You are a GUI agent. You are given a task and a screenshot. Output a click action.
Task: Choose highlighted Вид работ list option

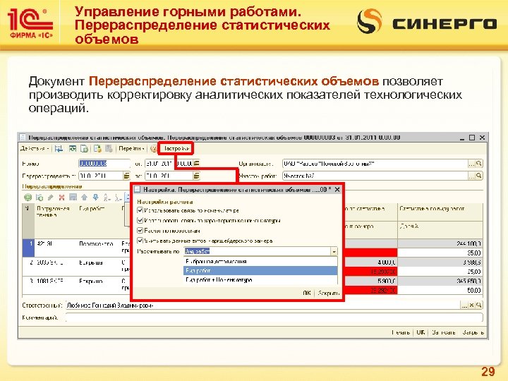pos(260,270)
